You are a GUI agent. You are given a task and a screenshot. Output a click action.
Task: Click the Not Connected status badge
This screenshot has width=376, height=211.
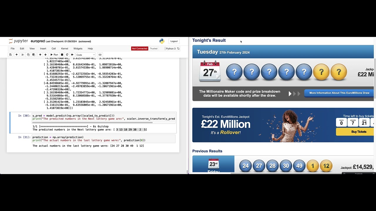[140, 49]
